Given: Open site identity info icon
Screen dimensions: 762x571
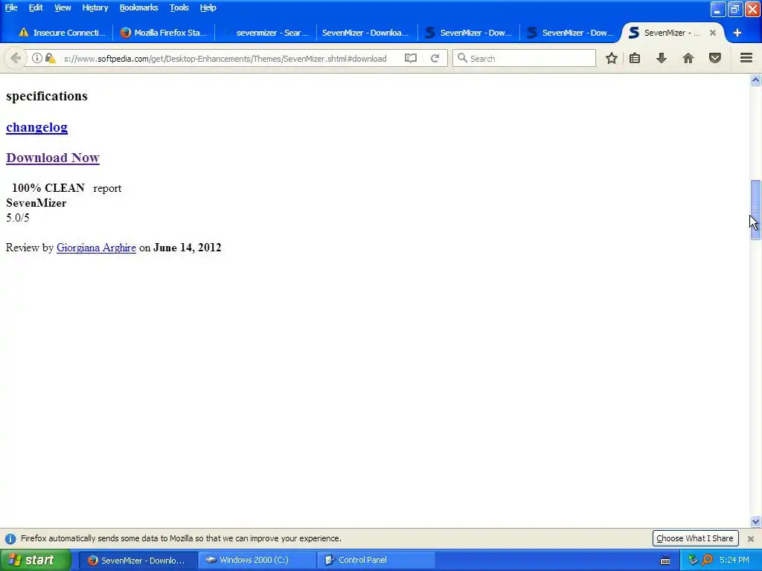Looking at the screenshot, I should coord(37,58).
